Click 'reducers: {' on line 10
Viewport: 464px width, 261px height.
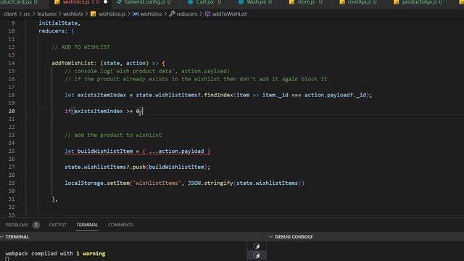(57, 31)
